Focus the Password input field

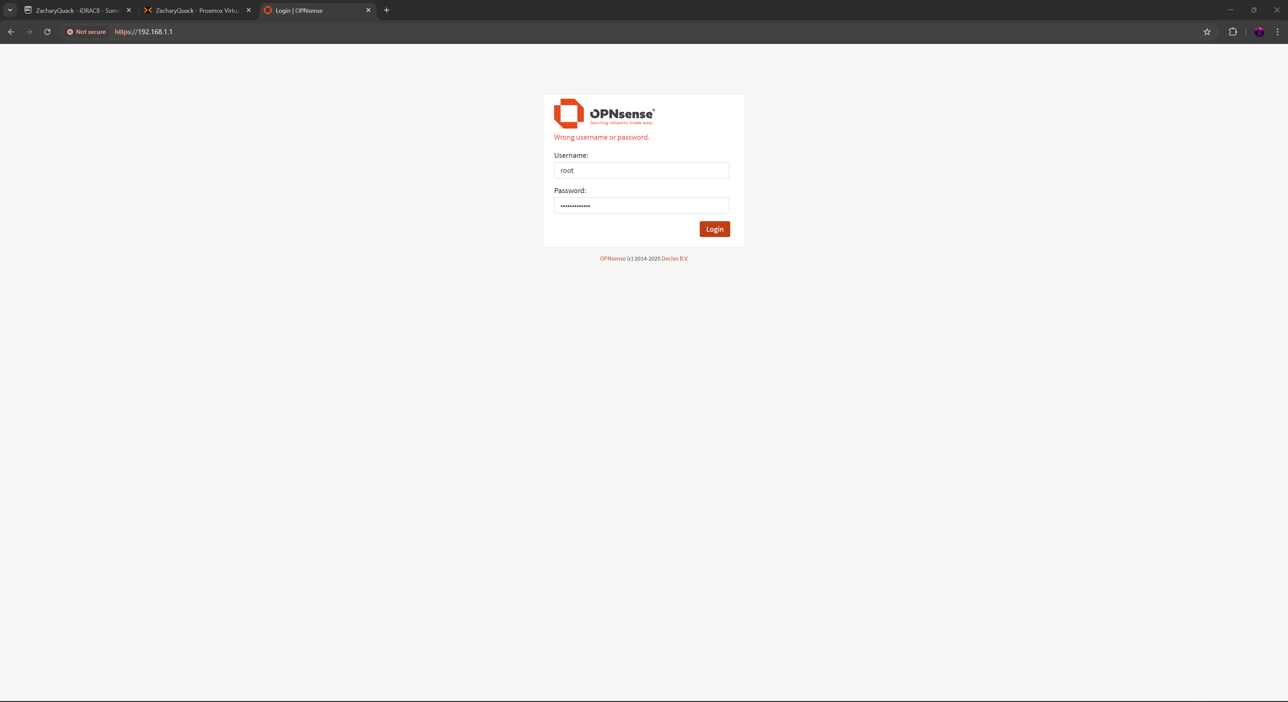pos(641,206)
